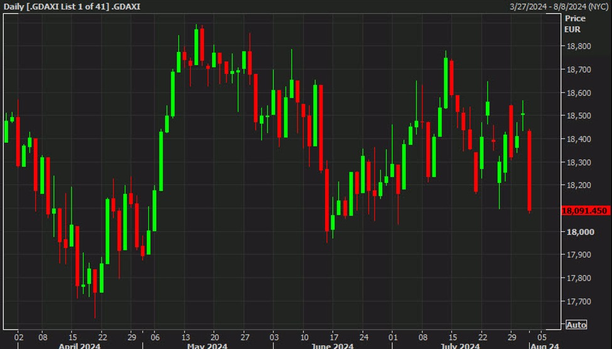
Task: Click the 10 date tick on time axis
Action: point(304,337)
